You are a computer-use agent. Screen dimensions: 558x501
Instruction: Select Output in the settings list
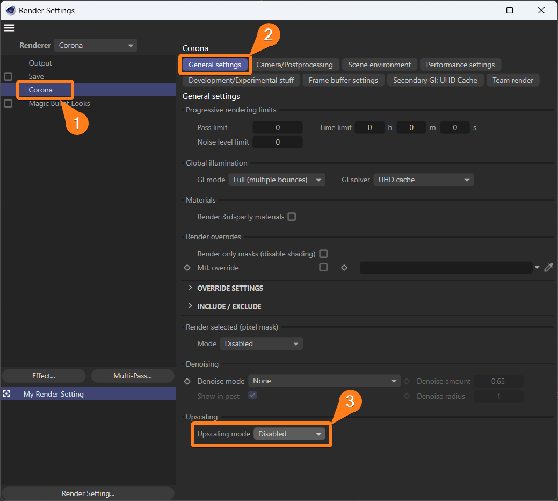pyautogui.click(x=40, y=63)
